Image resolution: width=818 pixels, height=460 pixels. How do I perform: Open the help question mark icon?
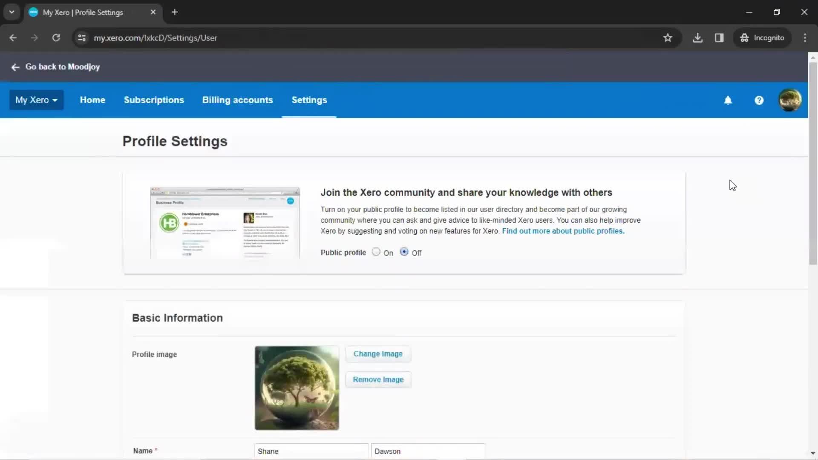759,100
